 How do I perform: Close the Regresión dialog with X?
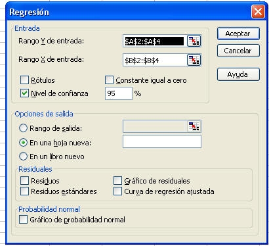(258, 11)
